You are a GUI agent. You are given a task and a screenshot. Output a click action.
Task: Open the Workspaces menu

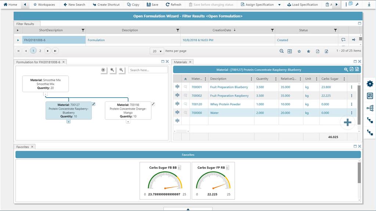click(x=44, y=4)
